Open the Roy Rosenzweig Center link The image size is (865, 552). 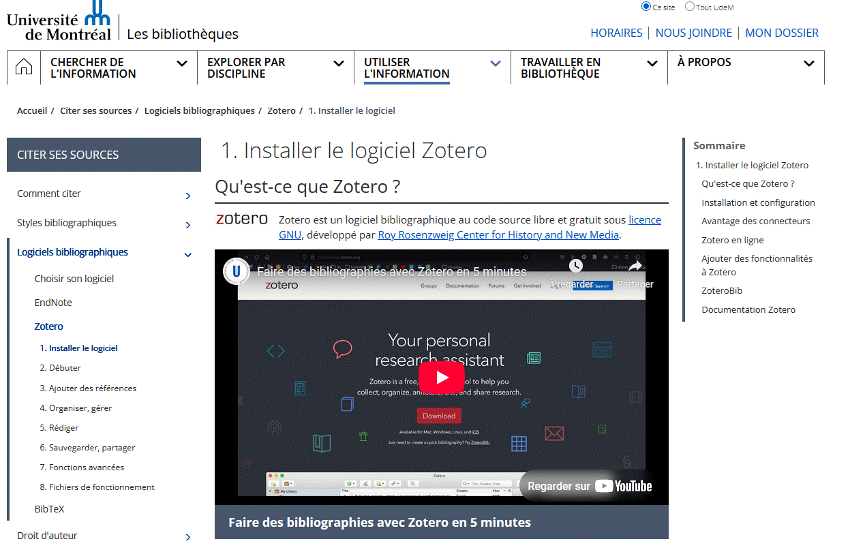(498, 234)
